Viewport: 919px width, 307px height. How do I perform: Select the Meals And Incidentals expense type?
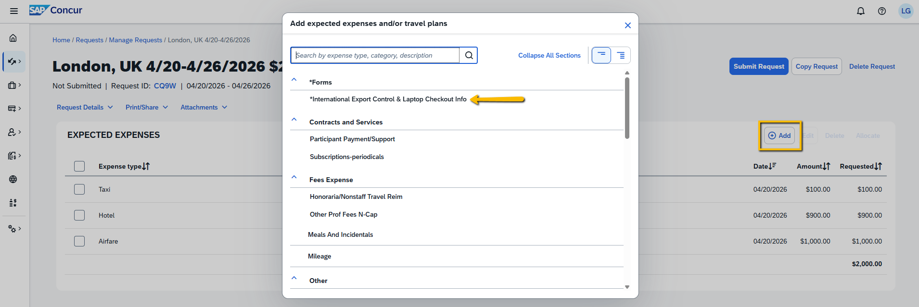pyautogui.click(x=341, y=234)
